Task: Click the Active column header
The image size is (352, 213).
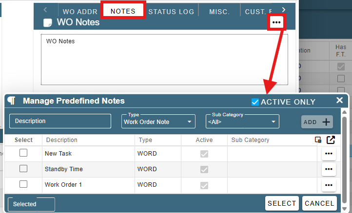Action: coord(204,140)
